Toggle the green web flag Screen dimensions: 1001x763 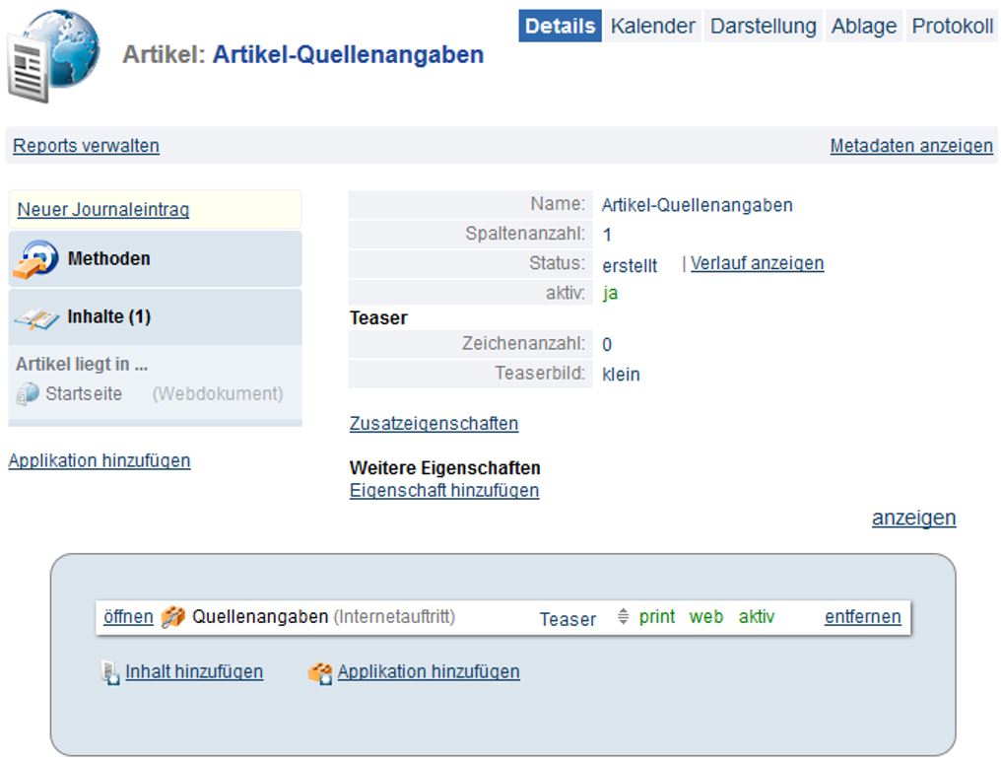705,617
